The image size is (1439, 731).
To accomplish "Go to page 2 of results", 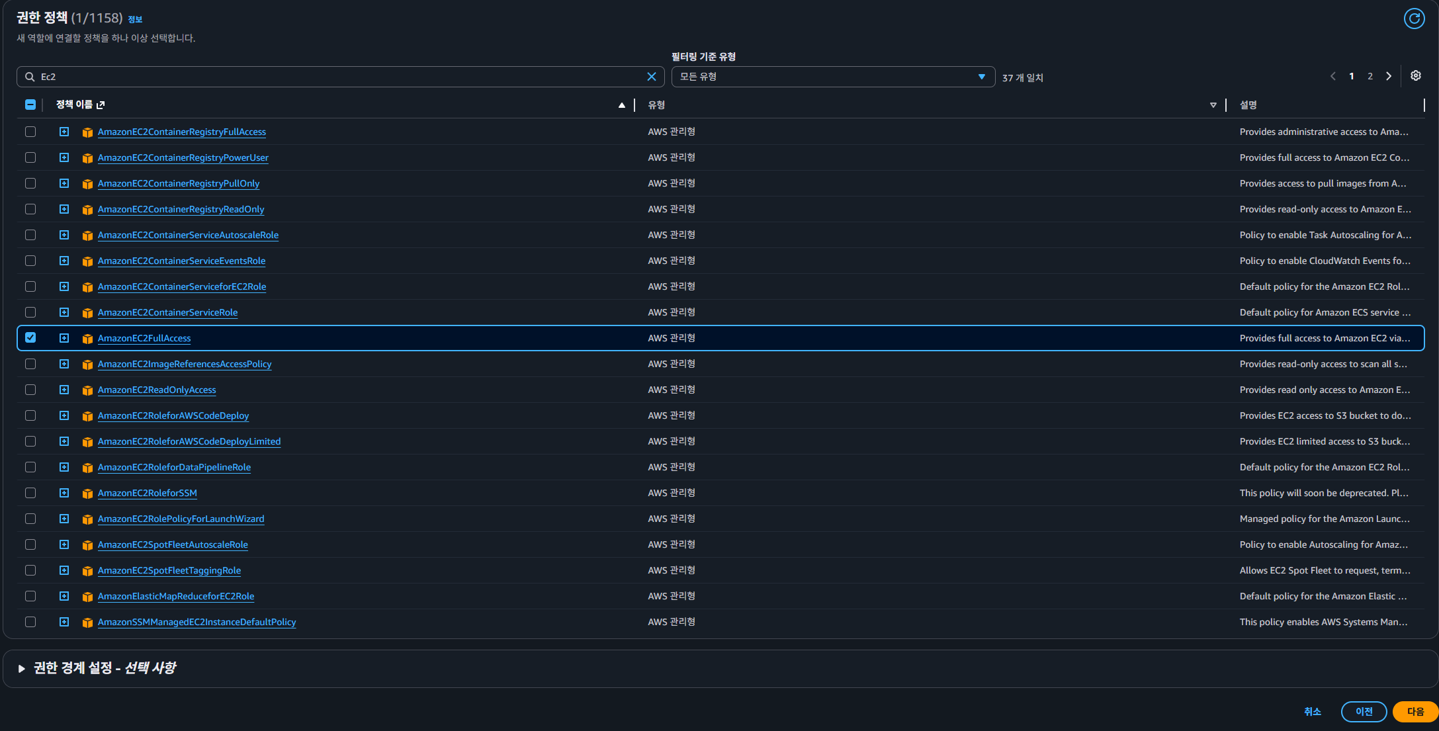I will pos(1370,76).
